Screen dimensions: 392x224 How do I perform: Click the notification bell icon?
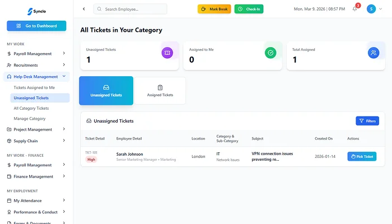pyautogui.click(x=354, y=9)
